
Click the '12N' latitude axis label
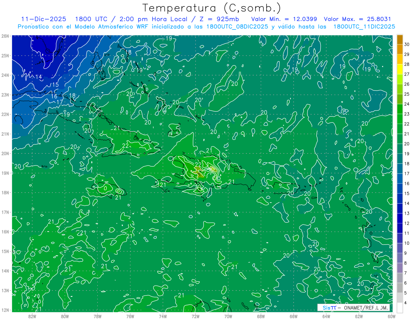(x=5, y=310)
